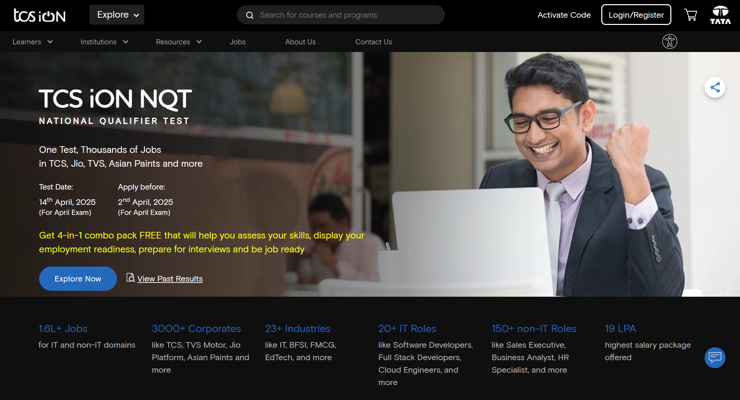
Task: Click the share icon button
Action: click(x=715, y=87)
